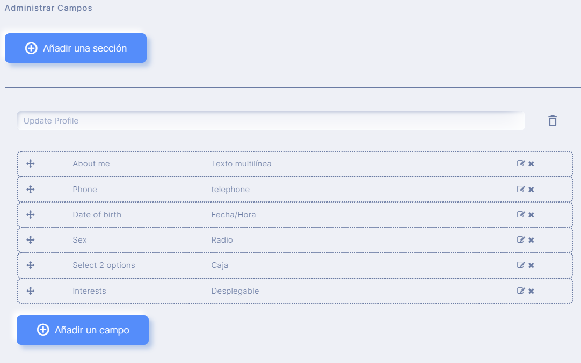The height and width of the screenshot is (363, 581).
Task: Edit the Select 2 options field
Action: [521, 265]
